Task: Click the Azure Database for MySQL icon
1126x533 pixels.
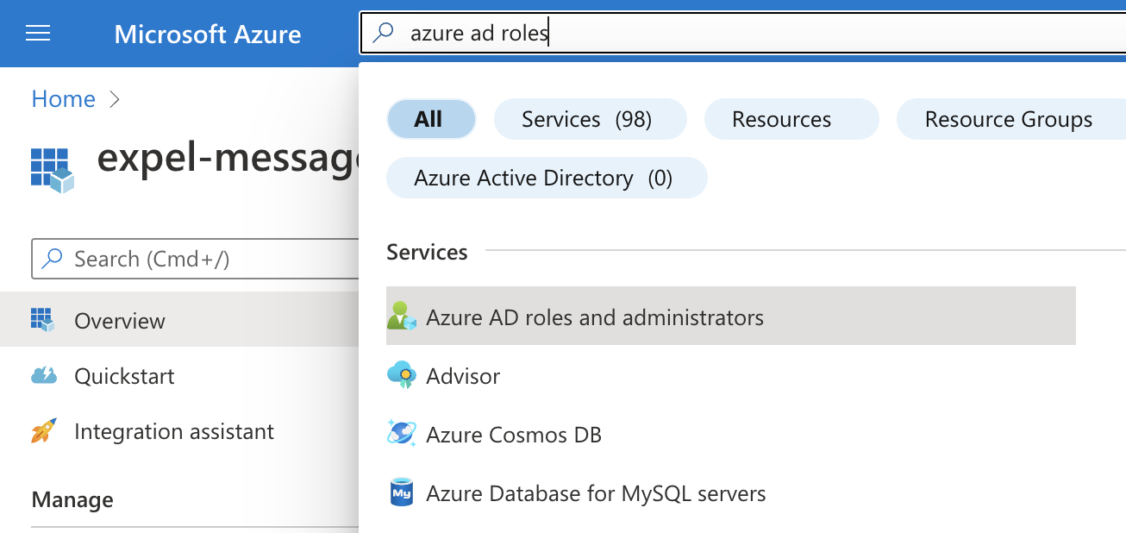Action: click(x=402, y=492)
